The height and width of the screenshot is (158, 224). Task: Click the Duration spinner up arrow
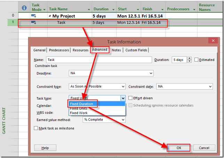point(190,58)
